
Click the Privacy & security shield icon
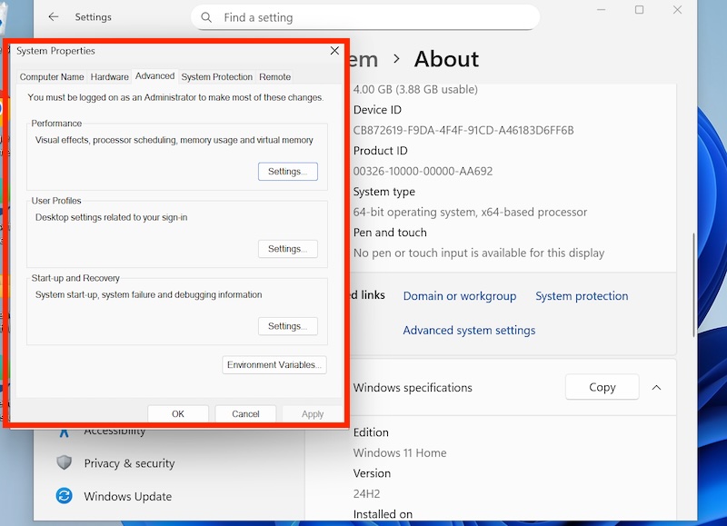pyautogui.click(x=64, y=462)
